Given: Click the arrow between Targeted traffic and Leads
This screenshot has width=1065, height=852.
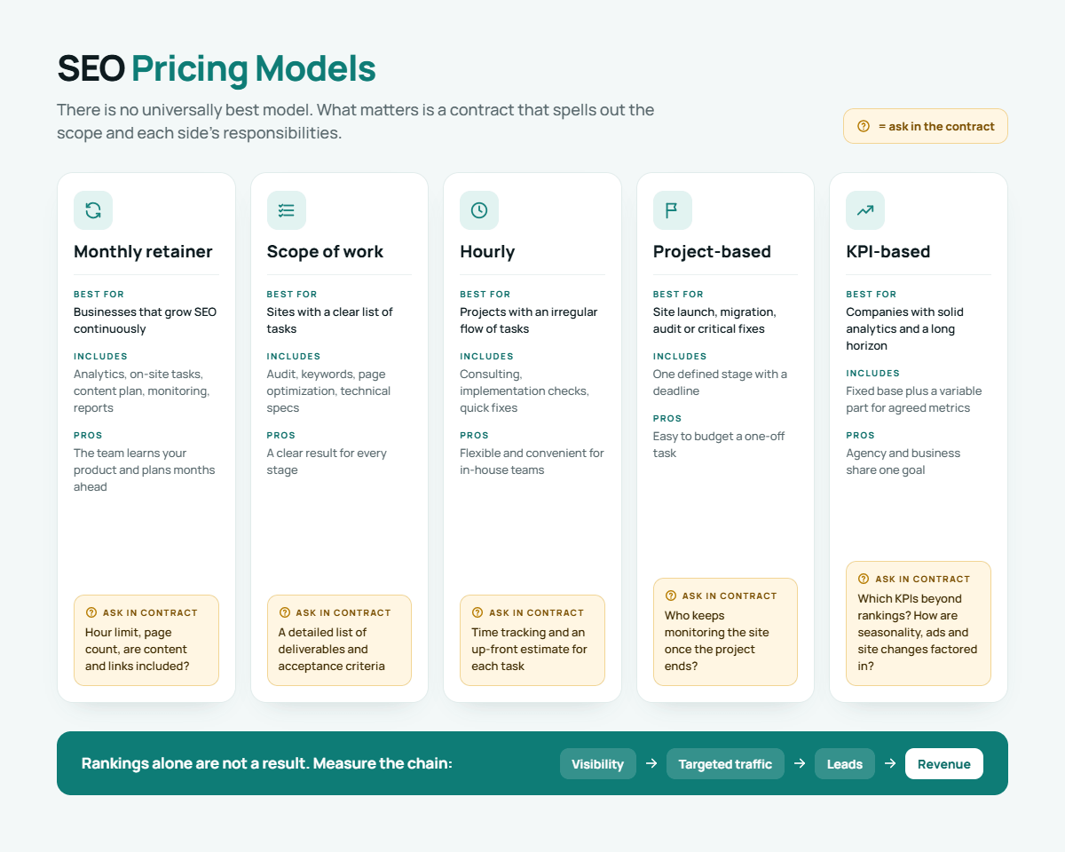Looking at the screenshot, I should (x=800, y=763).
